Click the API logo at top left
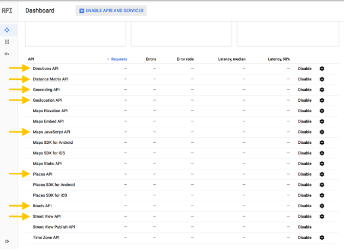The image size is (344, 251). pyautogui.click(x=7, y=10)
